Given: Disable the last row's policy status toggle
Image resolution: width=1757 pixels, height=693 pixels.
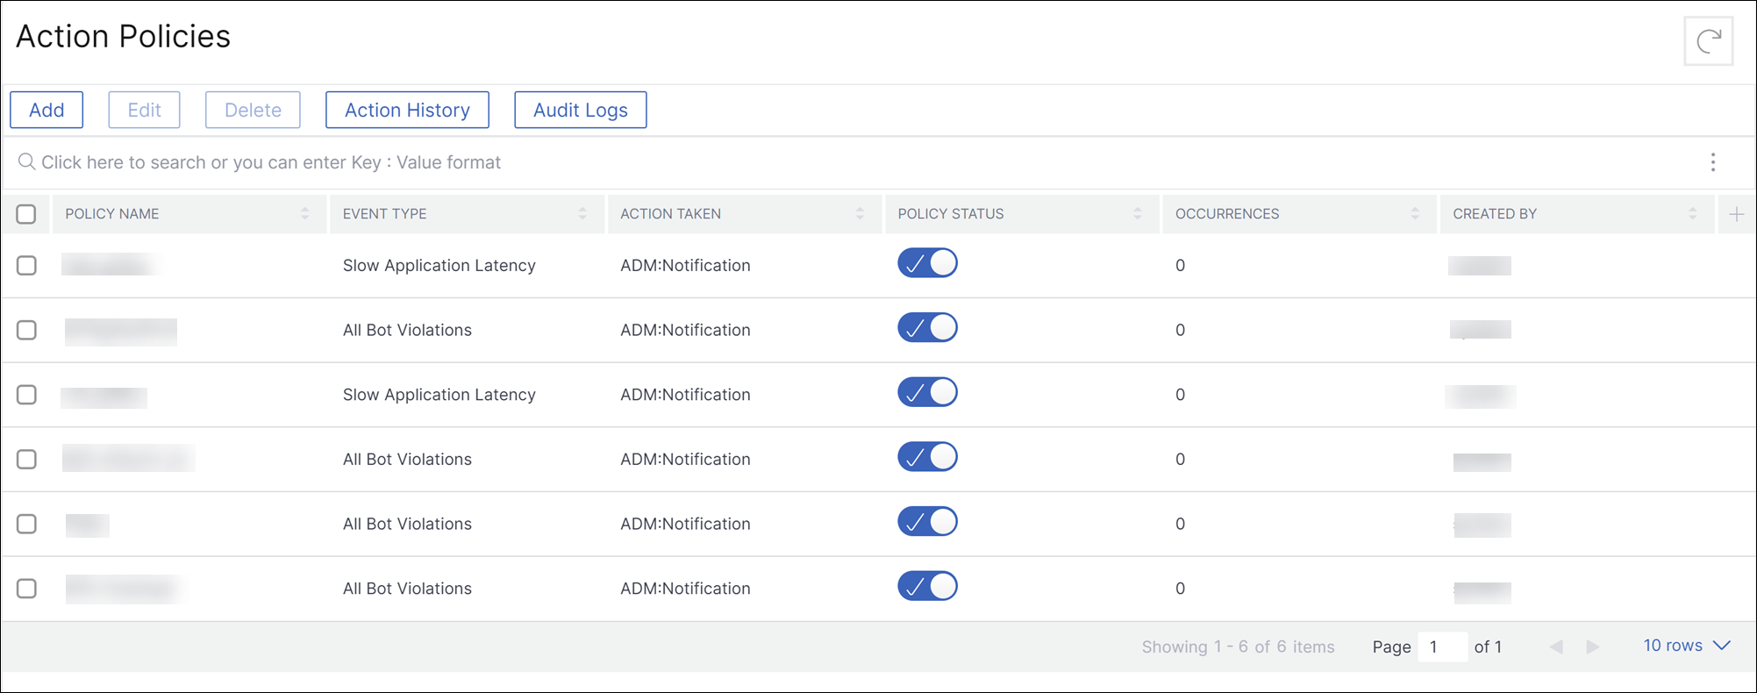Looking at the screenshot, I should pos(927,586).
